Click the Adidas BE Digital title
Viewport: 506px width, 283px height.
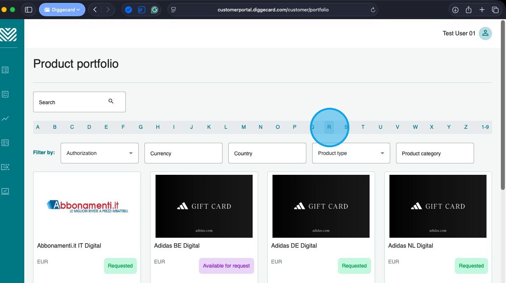click(177, 245)
